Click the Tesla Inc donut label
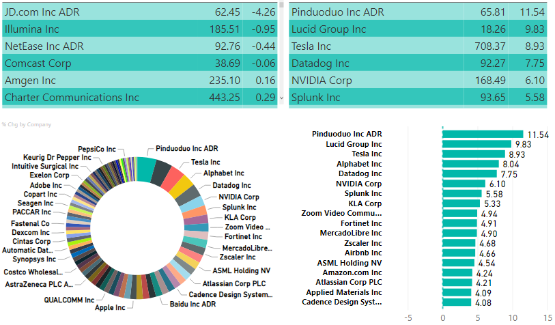The height and width of the screenshot is (325, 555). point(205,162)
